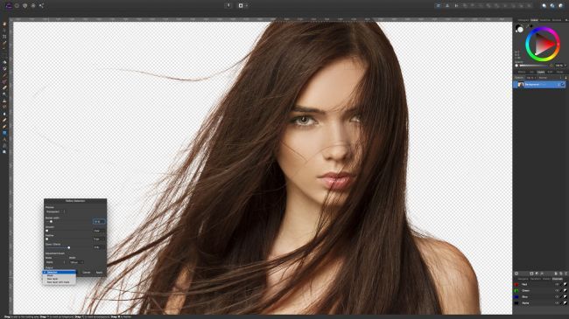The image size is (569, 319).
Task: Switch to the Navigator tab
Action: [523, 279]
